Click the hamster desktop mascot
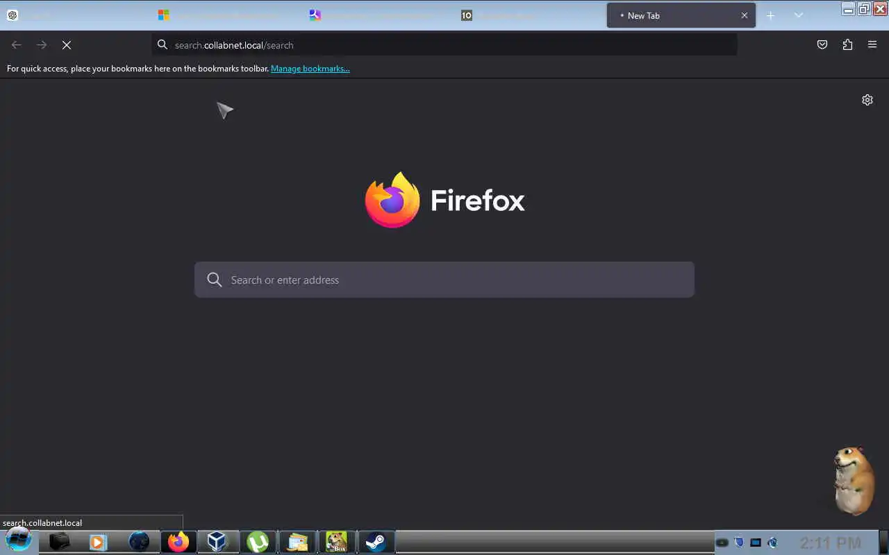 click(x=854, y=481)
